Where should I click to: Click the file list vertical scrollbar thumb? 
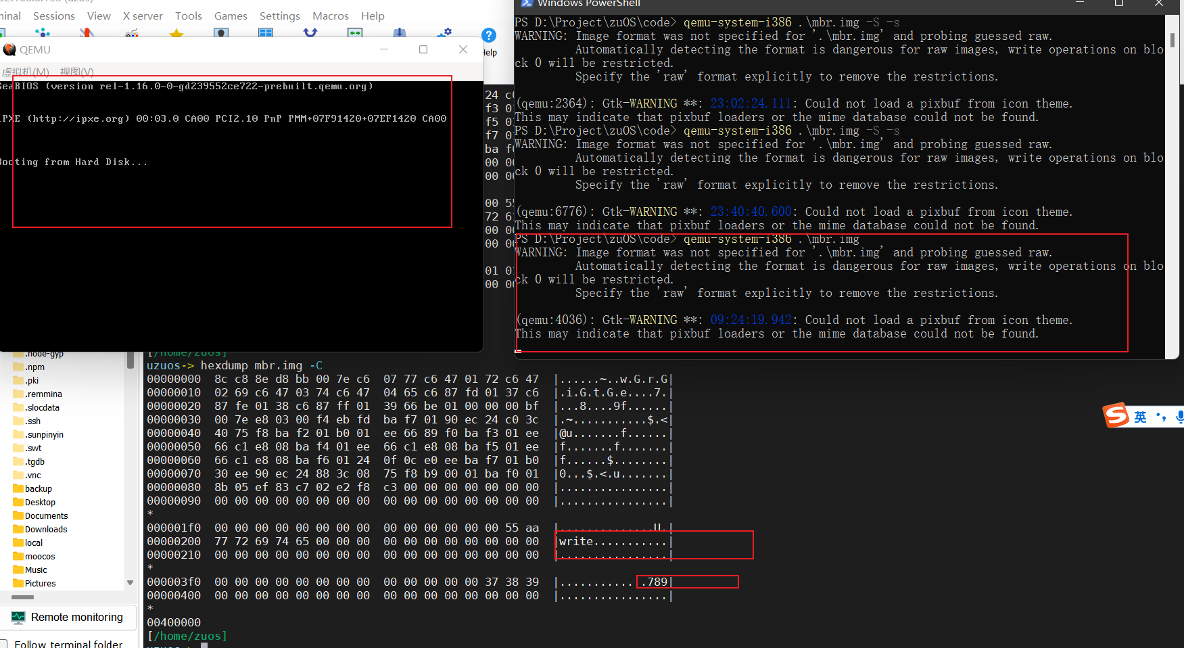(x=130, y=360)
